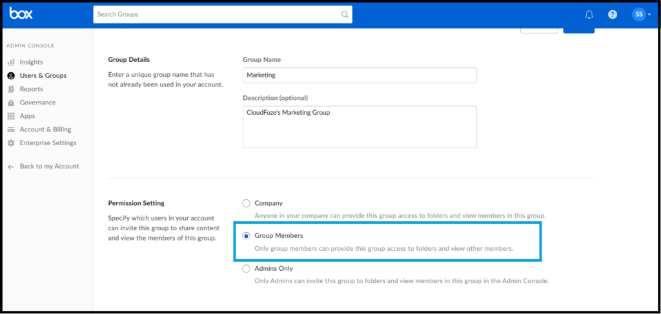
Task: Click the Description text area
Action: (x=360, y=126)
